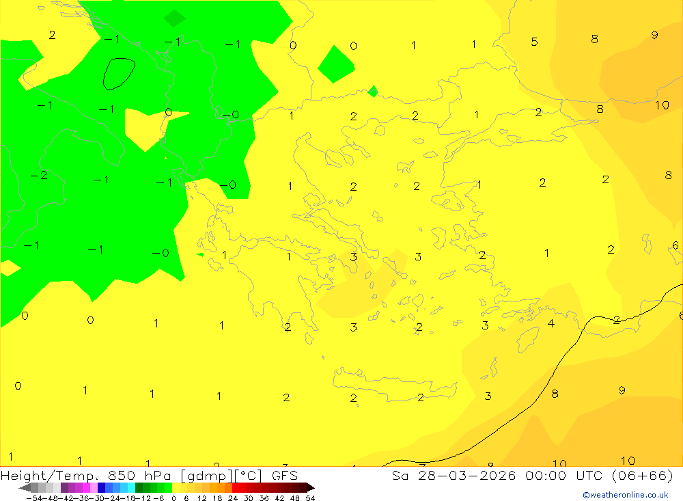Pick the cyan legend swatch before -18
The height and width of the screenshot is (501, 683).
click(x=131, y=488)
